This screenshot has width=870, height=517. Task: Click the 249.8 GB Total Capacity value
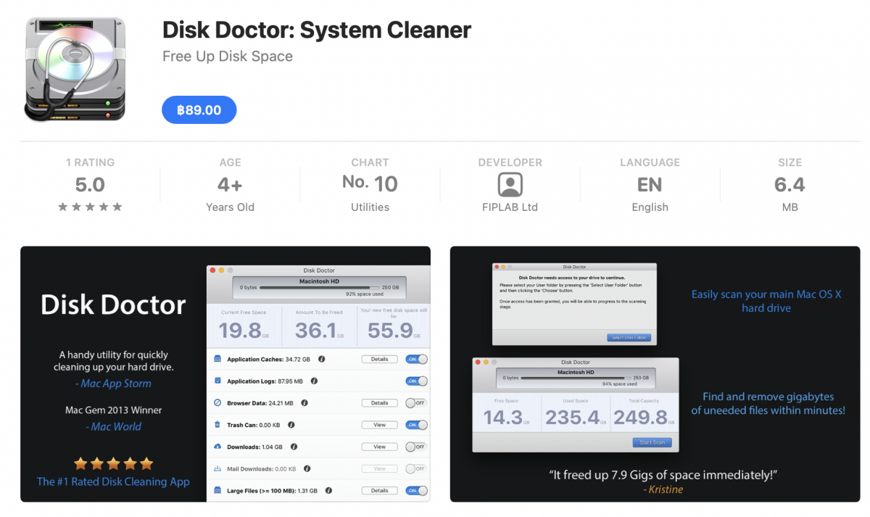tap(645, 417)
